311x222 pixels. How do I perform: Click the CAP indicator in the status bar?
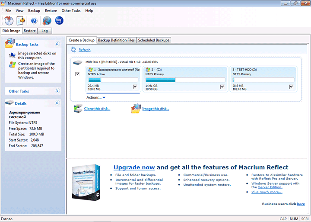(283, 219)
